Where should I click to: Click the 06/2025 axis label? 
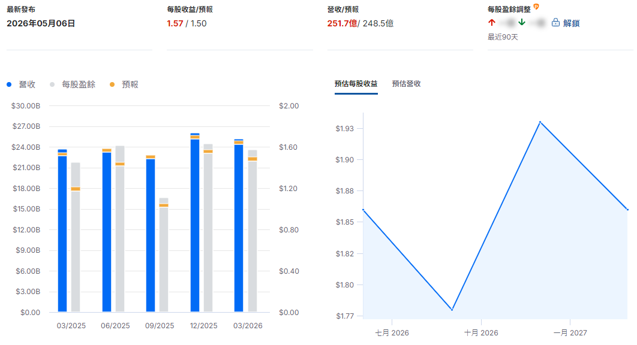[115, 325]
